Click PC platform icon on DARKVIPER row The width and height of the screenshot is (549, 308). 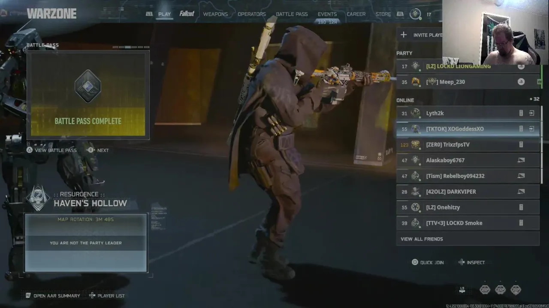pos(521,192)
